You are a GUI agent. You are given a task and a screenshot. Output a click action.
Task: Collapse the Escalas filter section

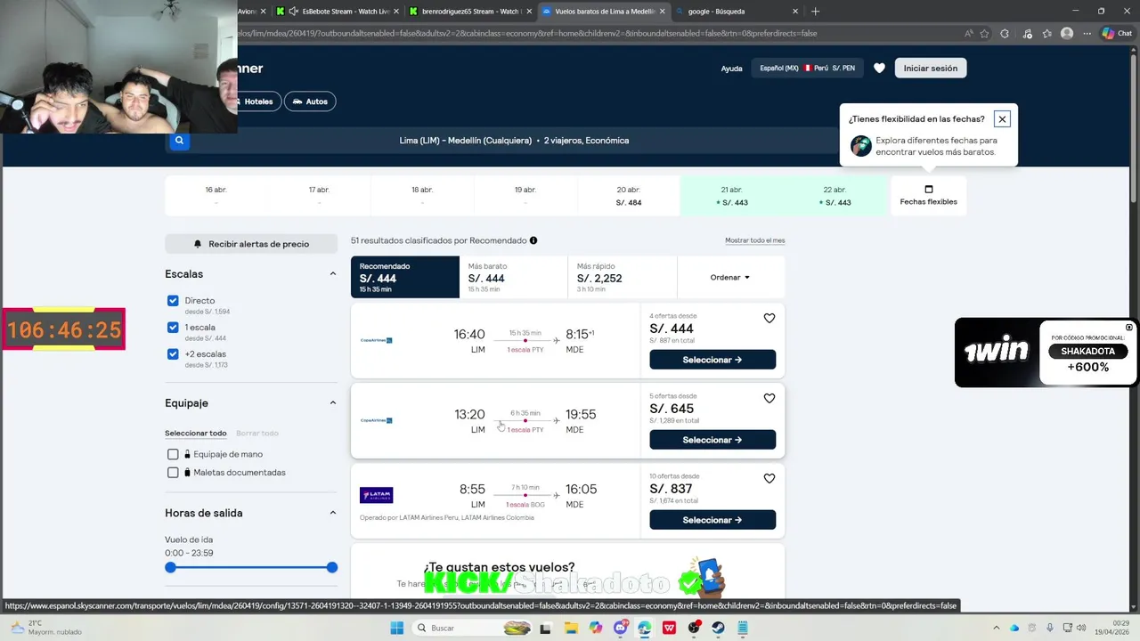point(333,274)
